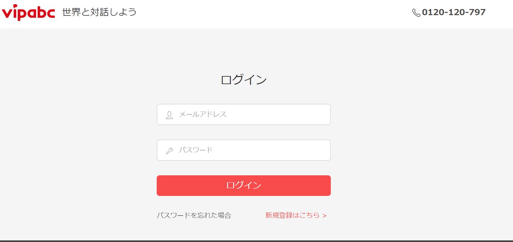Click the telephone handset icon
This screenshot has width=513, height=242.
[x=416, y=13]
